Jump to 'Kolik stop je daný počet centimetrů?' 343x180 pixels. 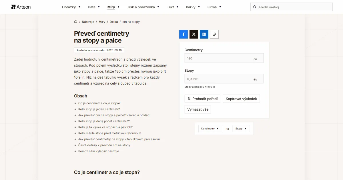coord(104,121)
